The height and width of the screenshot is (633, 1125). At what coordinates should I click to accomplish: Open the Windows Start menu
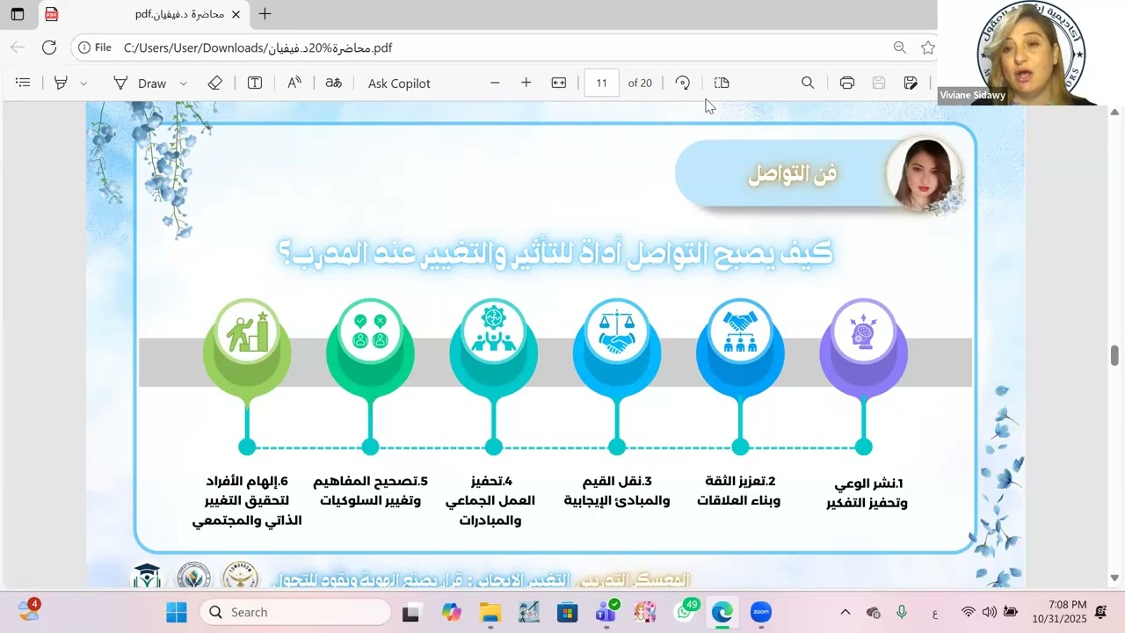[177, 612]
